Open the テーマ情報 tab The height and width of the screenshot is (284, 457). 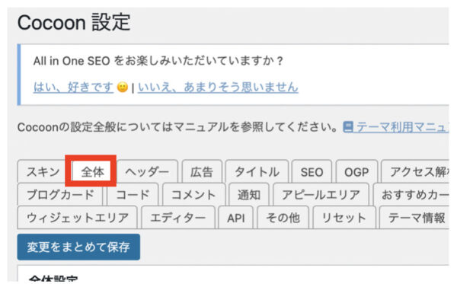[414, 217]
